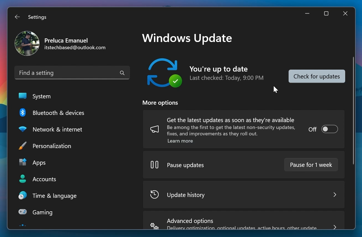The width and height of the screenshot is (362, 237).
Task: Open the user profile picture
Action: tap(27, 43)
